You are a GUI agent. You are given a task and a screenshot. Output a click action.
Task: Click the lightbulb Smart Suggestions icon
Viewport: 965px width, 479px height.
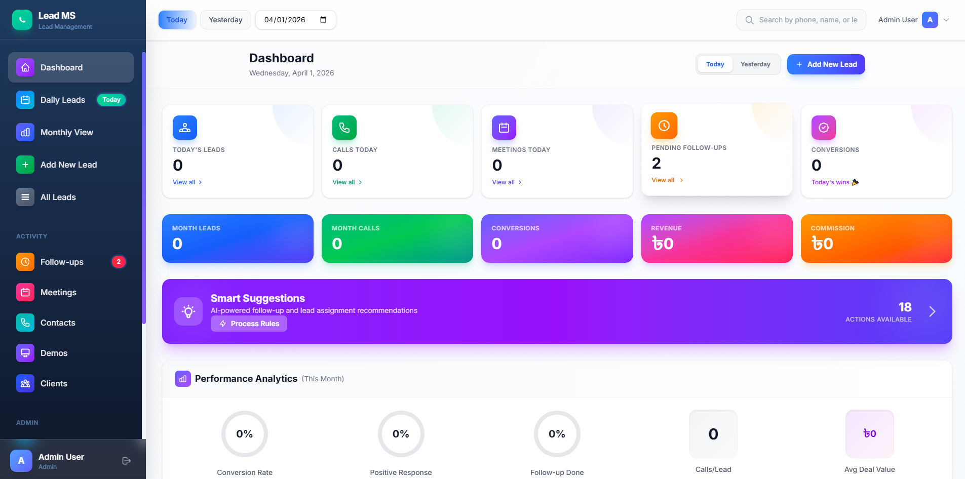point(188,311)
